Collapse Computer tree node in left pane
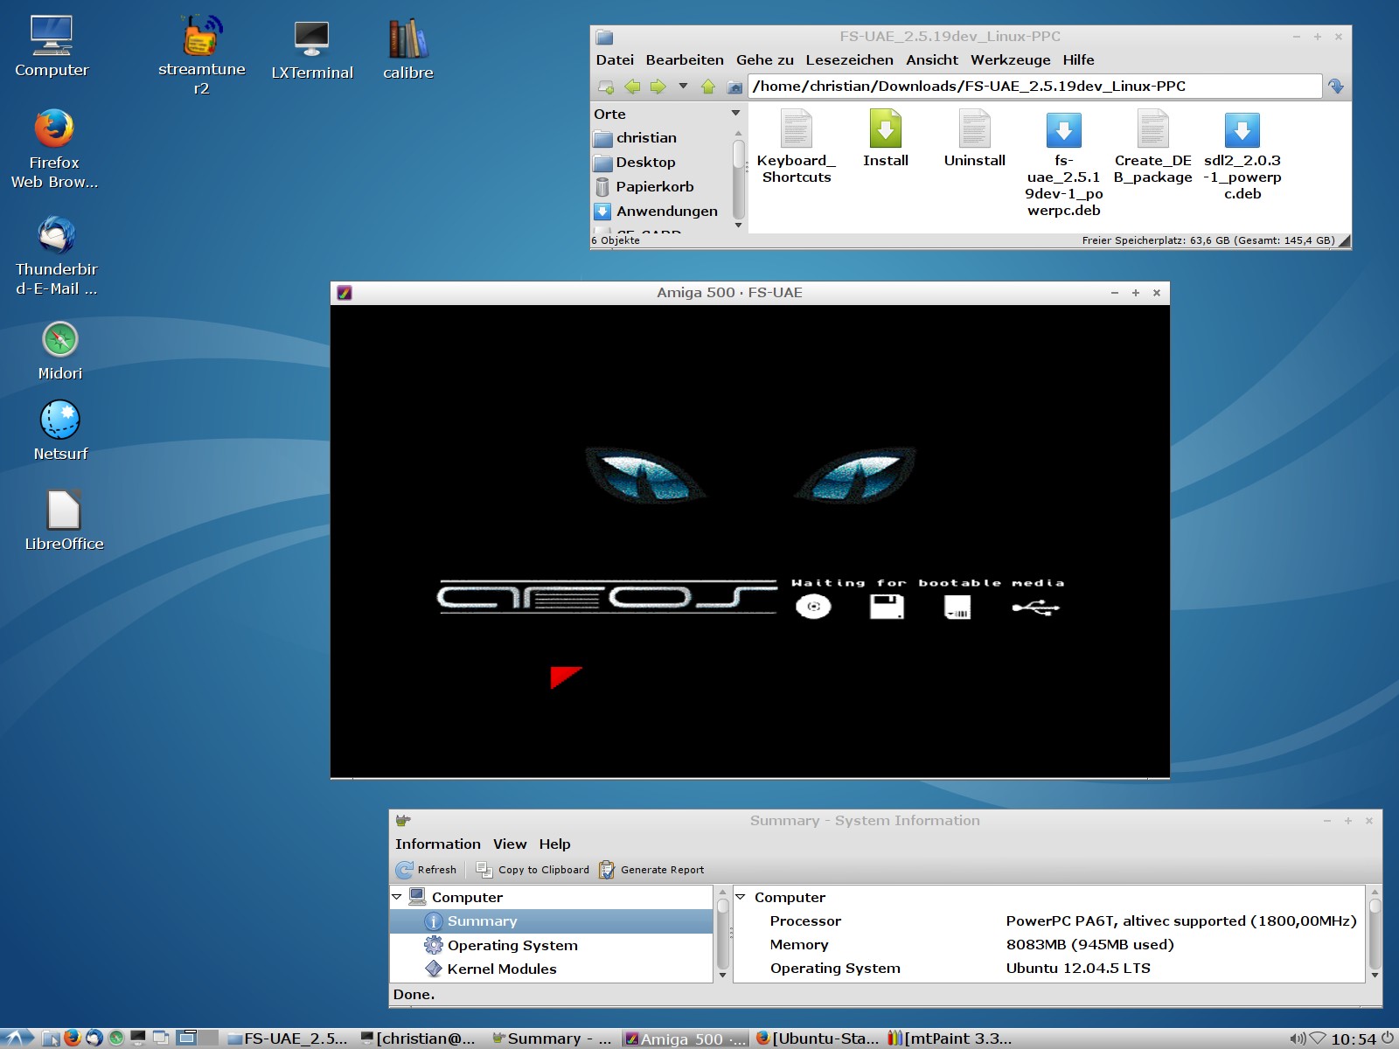Screen dimensions: 1399x1049 pos(397,897)
